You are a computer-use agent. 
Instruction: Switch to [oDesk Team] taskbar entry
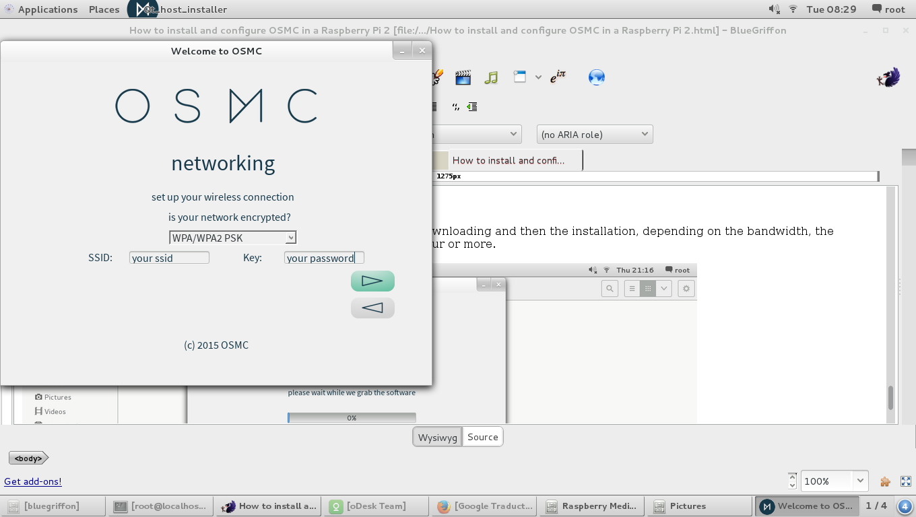click(x=376, y=506)
